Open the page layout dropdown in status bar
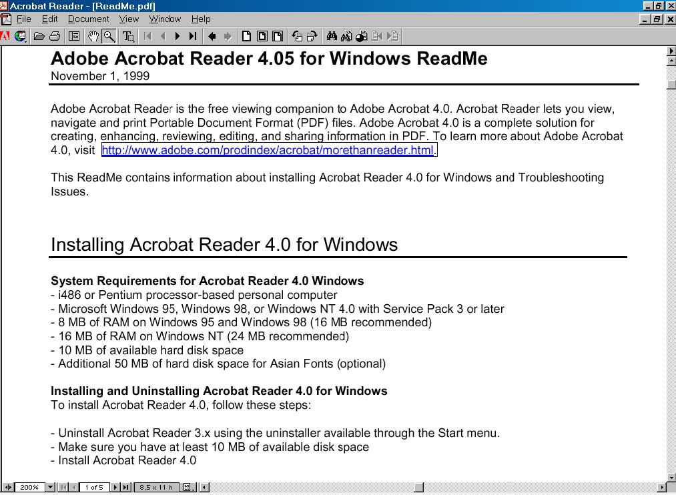The image size is (676, 495). coord(188,488)
